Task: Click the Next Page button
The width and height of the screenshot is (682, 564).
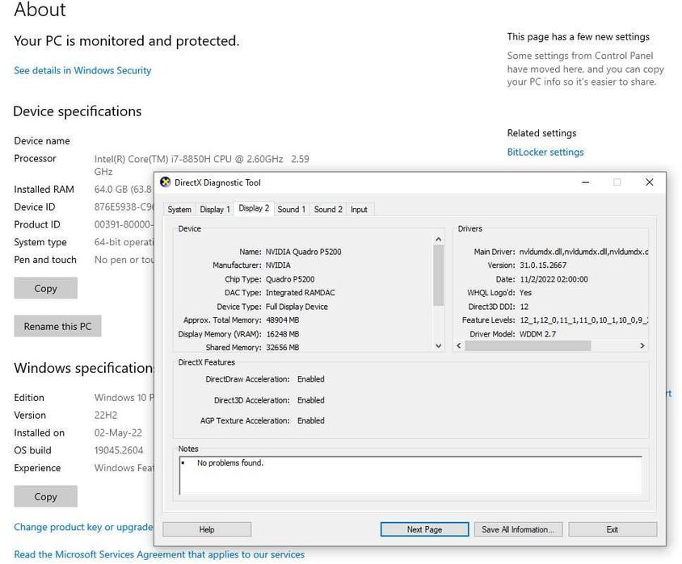Action: [x=424, y=529]
